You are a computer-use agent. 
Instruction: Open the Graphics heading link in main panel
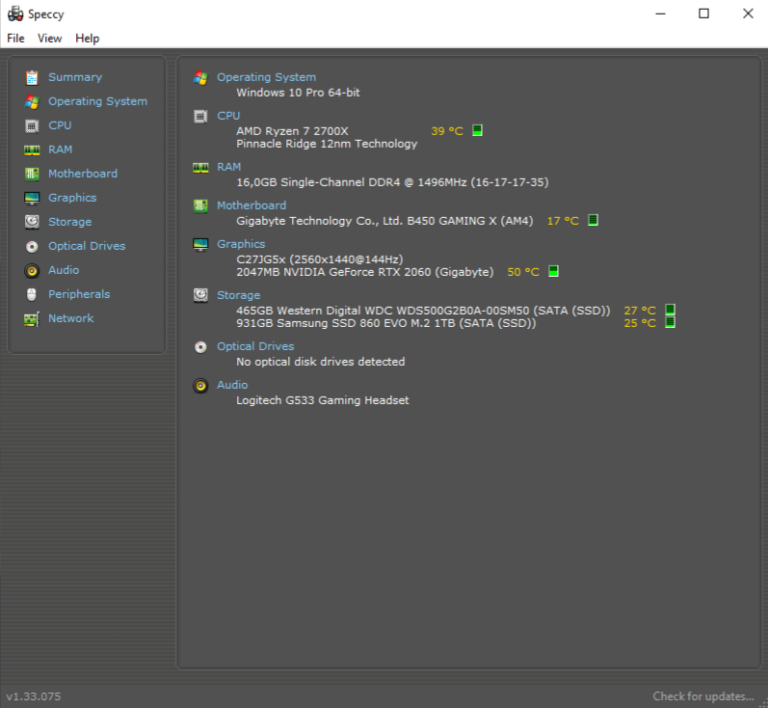coord(241,244)
